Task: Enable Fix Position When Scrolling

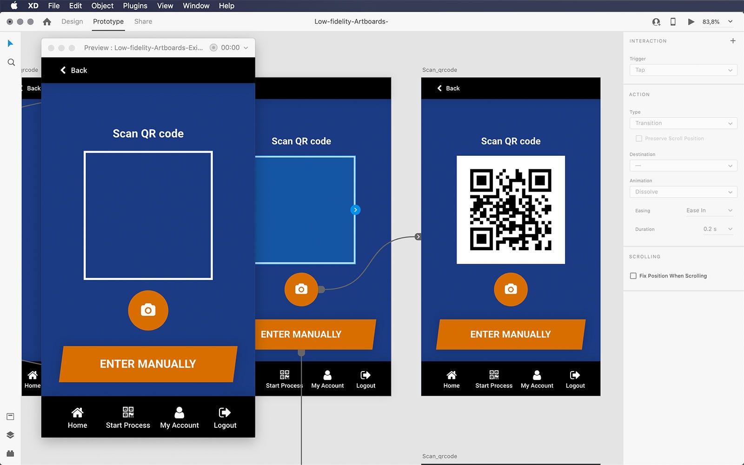Action: click(633, 276)
